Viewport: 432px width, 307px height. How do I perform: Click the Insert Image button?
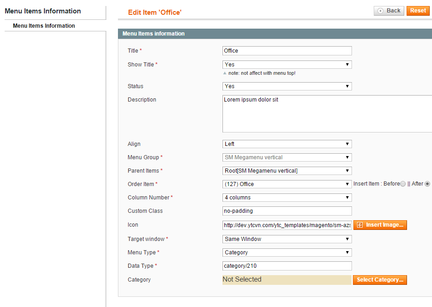tap(380, 225)
